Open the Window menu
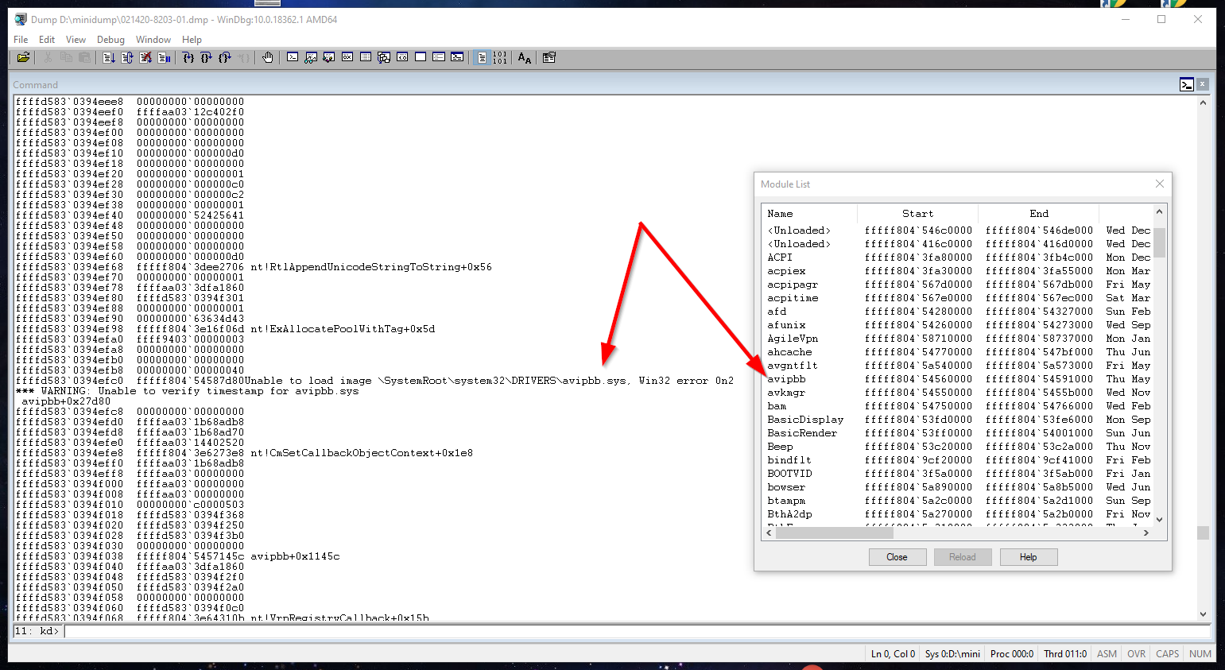Image resolution: width=1225 pixels, height=670 pixels. (153, 40)
